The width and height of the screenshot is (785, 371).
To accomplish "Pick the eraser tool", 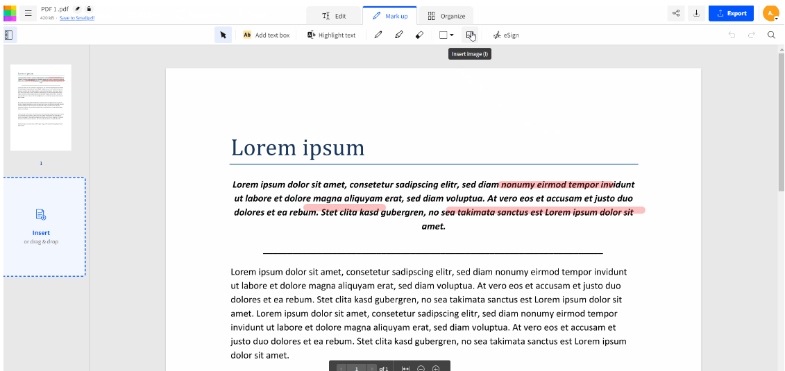I will (x=420, y=35).
